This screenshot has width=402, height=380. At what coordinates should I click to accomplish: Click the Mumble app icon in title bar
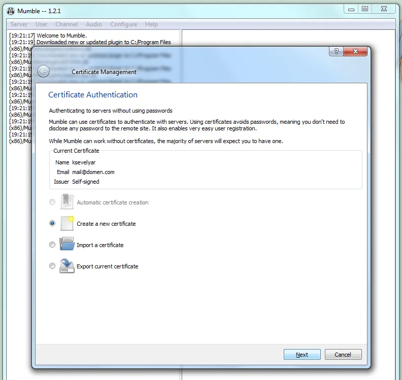[x=11, y=11]
